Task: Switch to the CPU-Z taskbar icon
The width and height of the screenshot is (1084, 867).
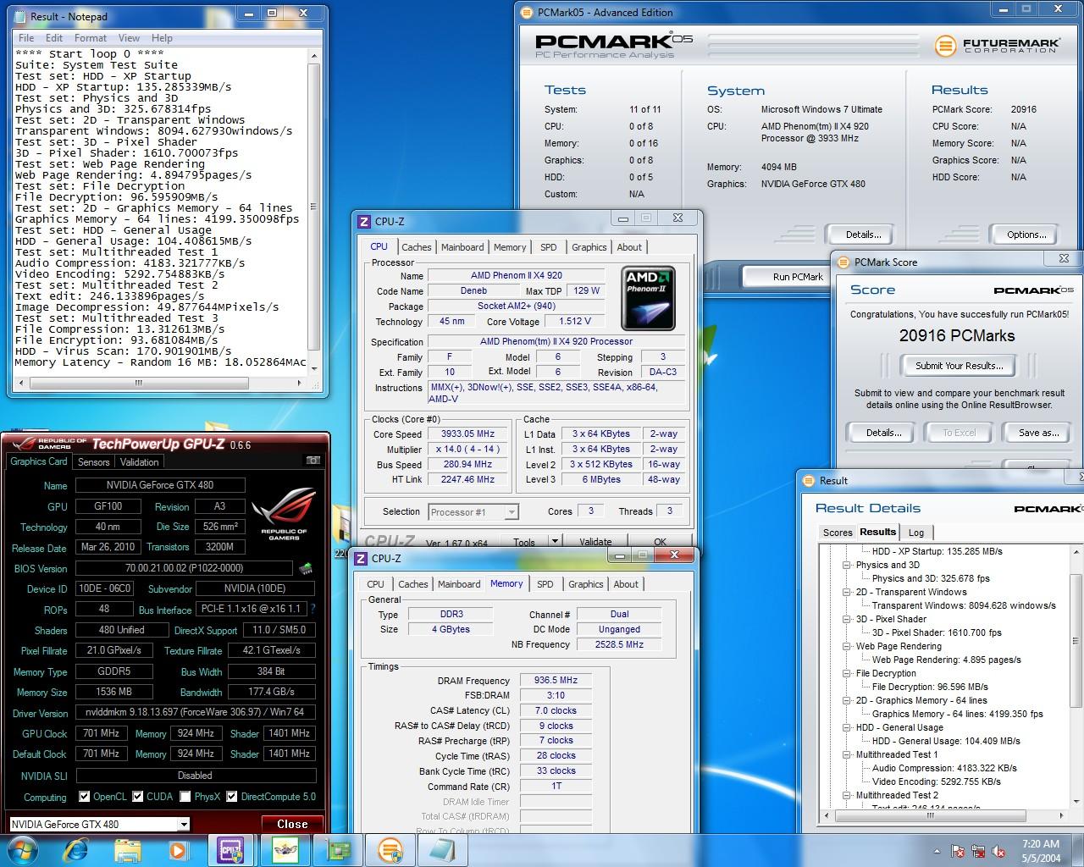Action: tap(230, 849)
